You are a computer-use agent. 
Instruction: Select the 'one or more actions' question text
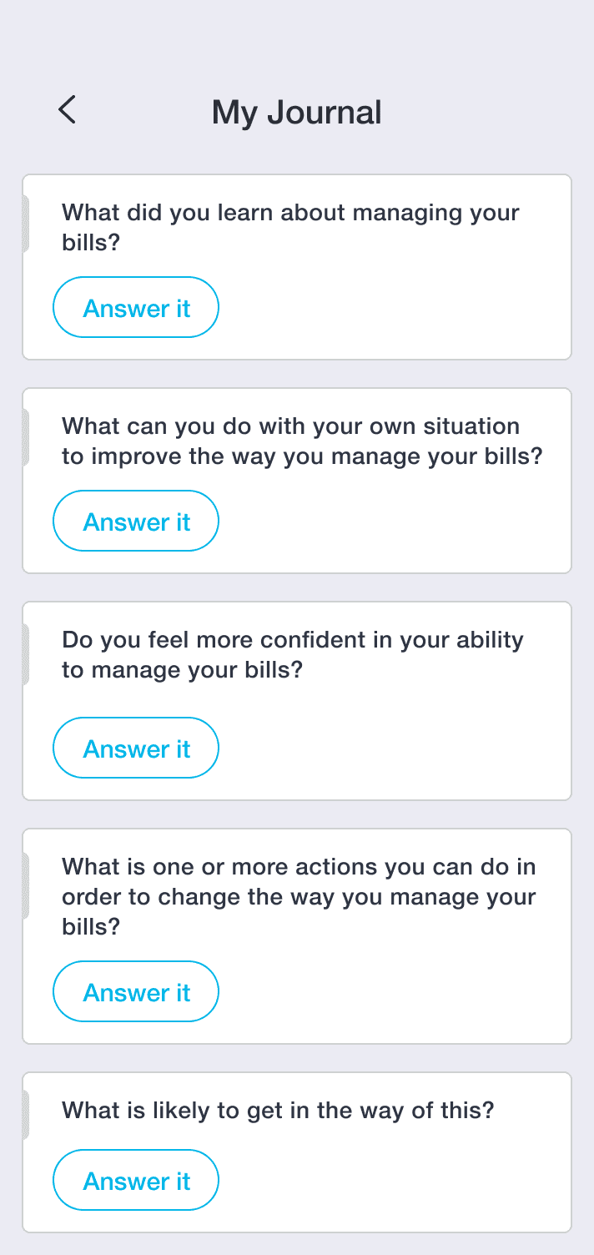tap(299, 897)
